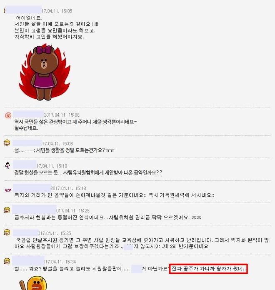The width and height of the screenshot is (275, 290).
Task: Click the pink swirl avatar icon
Action: pos(8,115)
